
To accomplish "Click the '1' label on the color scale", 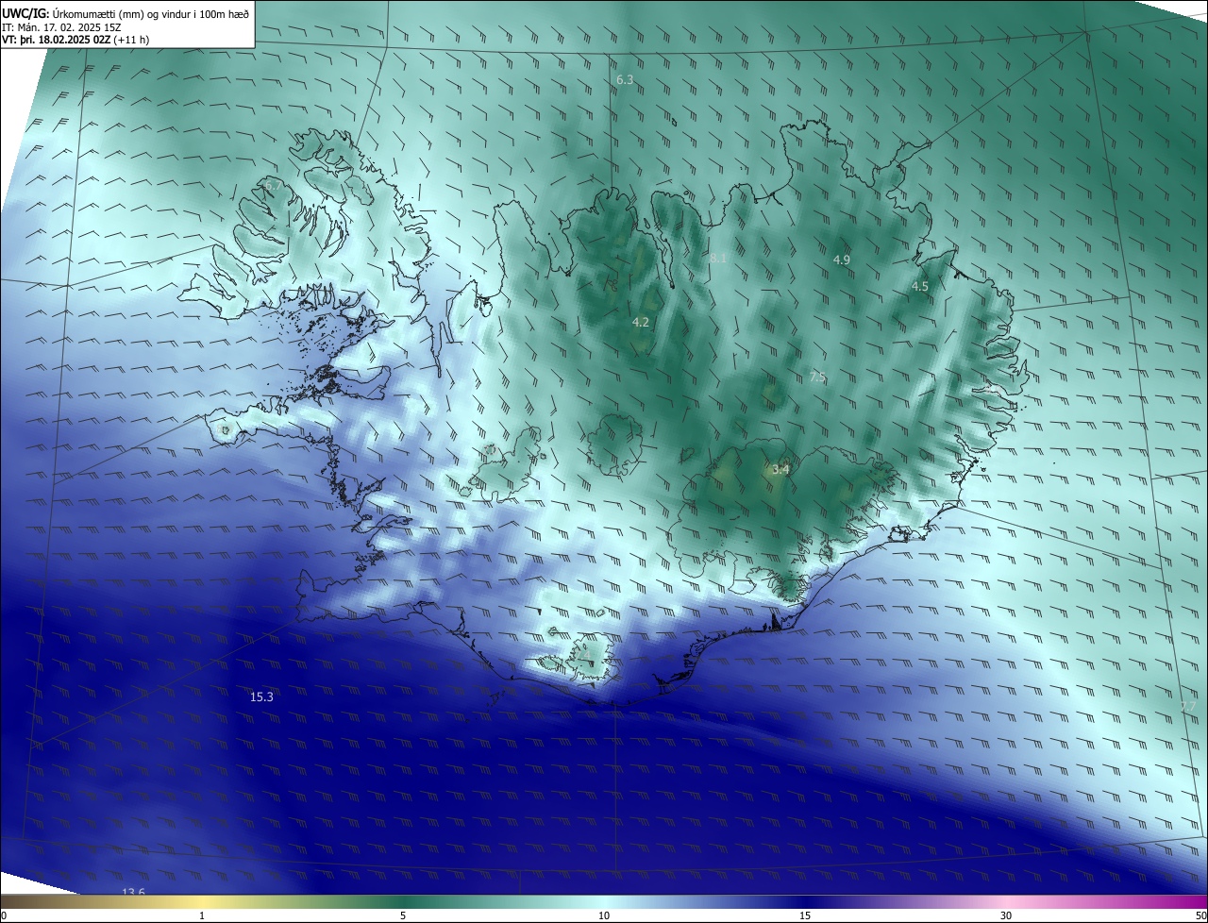I will click(202, 915).
